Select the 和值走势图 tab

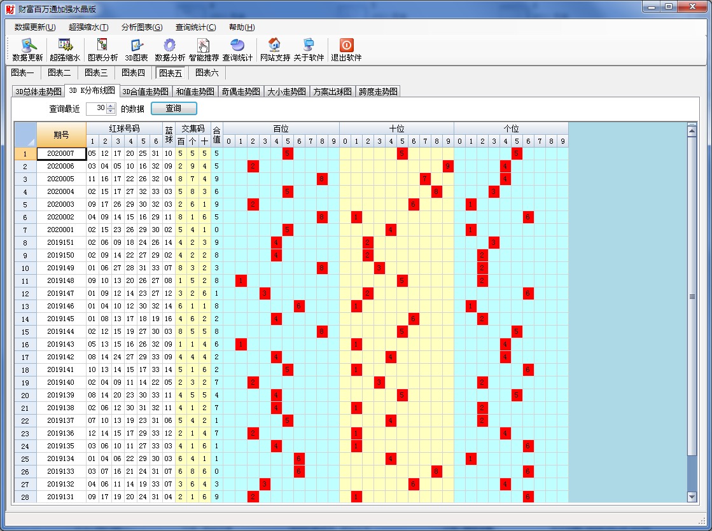(195, 92)
